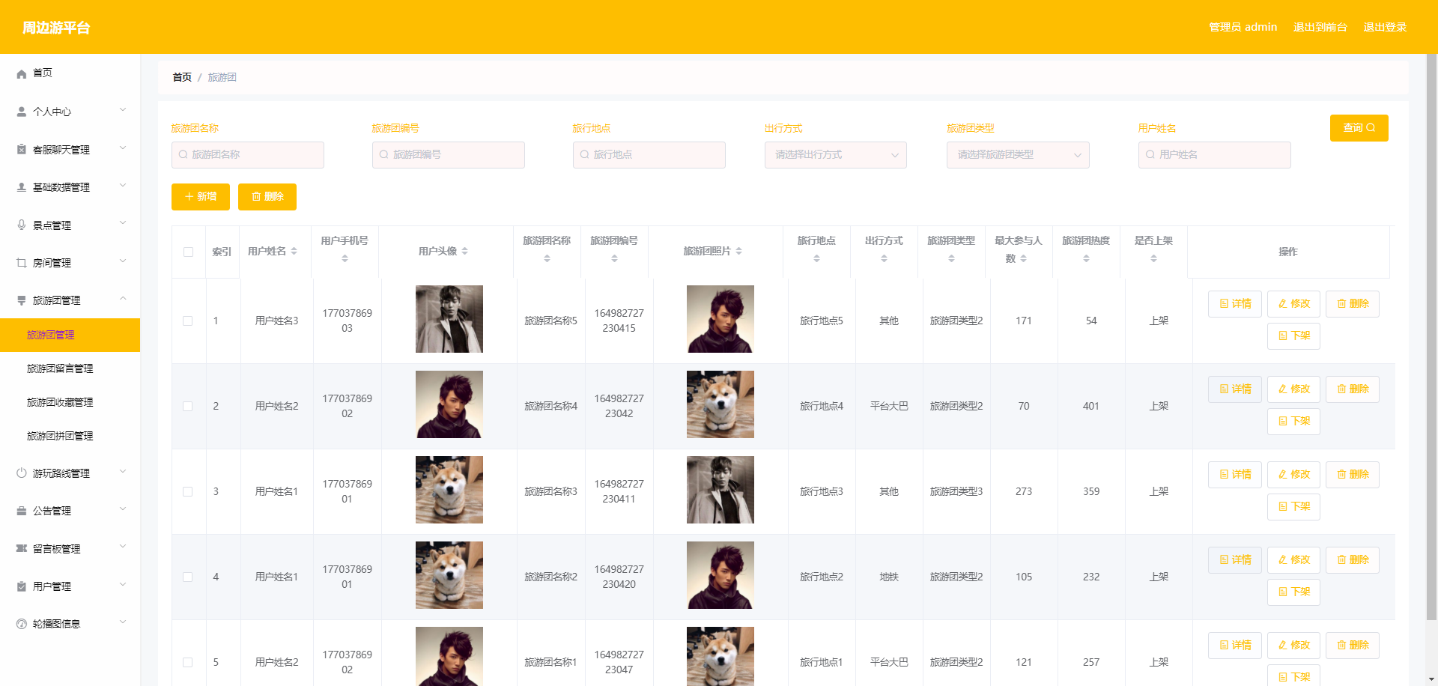Sort by 用户头像 column arrows
Image resolution: width=1438 pixels, height=686 pixels.
pyautogui.click(x=465, y=252)
